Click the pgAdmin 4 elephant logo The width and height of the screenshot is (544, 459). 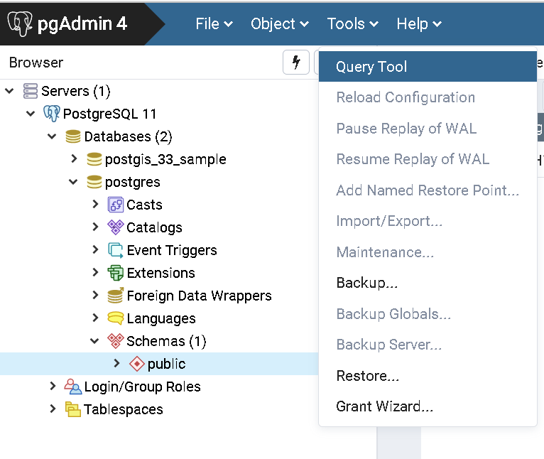(20, 23)
